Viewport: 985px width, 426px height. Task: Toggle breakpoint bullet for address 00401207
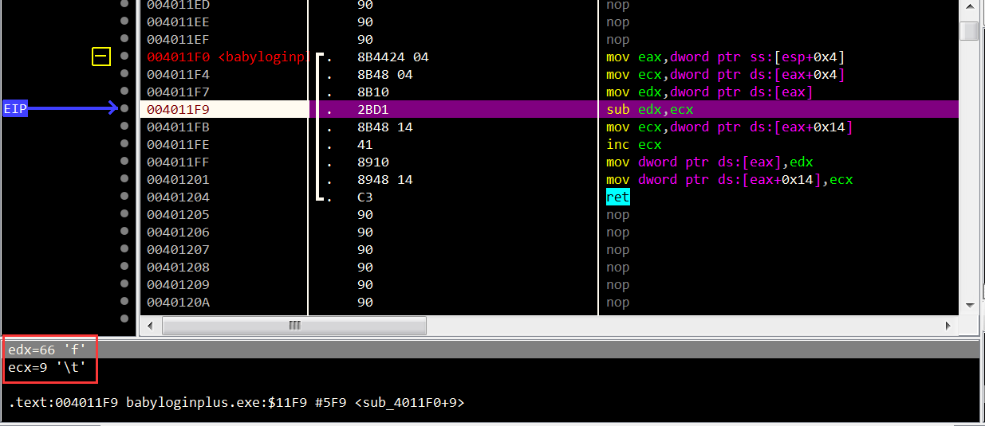[x=124, y=249]
